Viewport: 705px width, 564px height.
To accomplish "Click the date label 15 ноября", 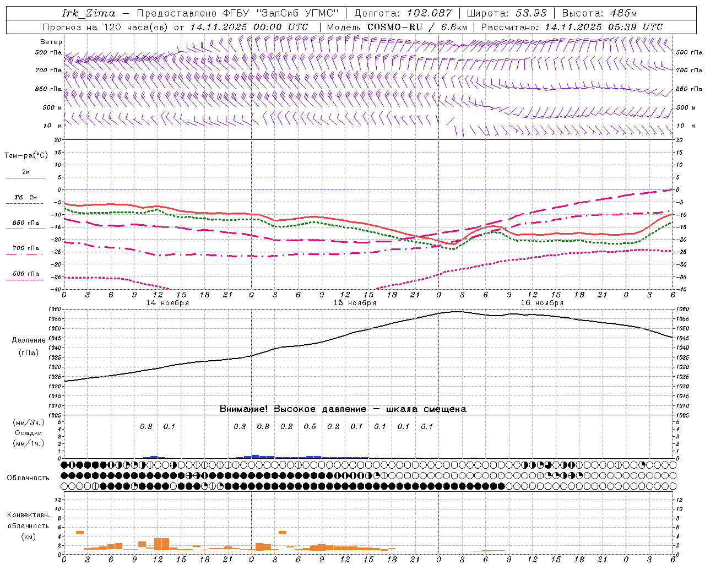I will tap(355, 303).
